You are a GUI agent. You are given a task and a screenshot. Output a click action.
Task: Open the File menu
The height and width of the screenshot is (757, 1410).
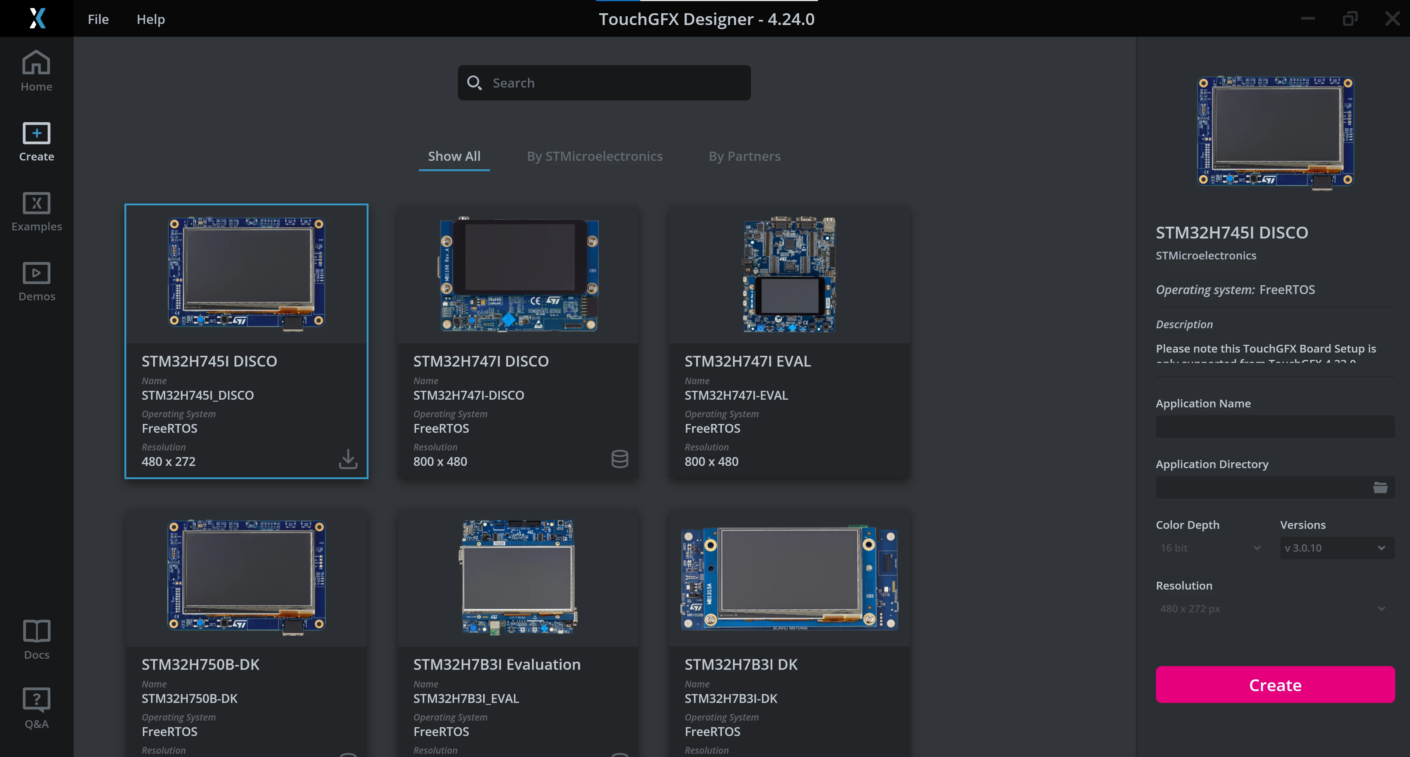click(99, 19)
